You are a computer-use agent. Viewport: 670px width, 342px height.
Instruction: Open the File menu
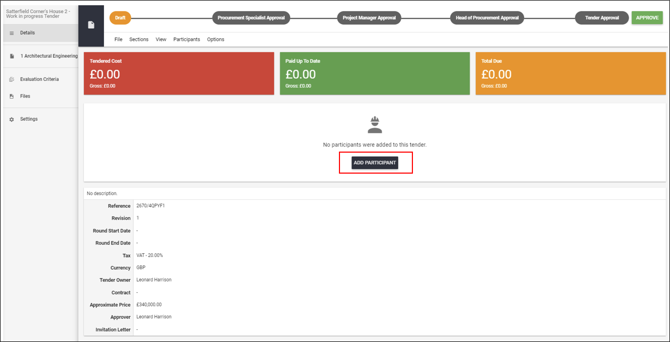click(118, 39)
